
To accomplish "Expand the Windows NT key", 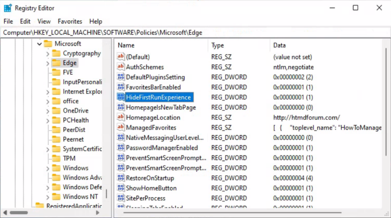I will (48, 197).
